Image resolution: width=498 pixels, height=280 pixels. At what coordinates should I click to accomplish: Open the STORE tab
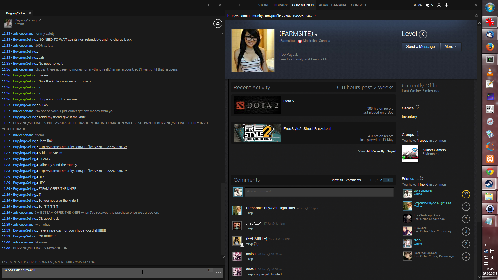click(264, 5)
